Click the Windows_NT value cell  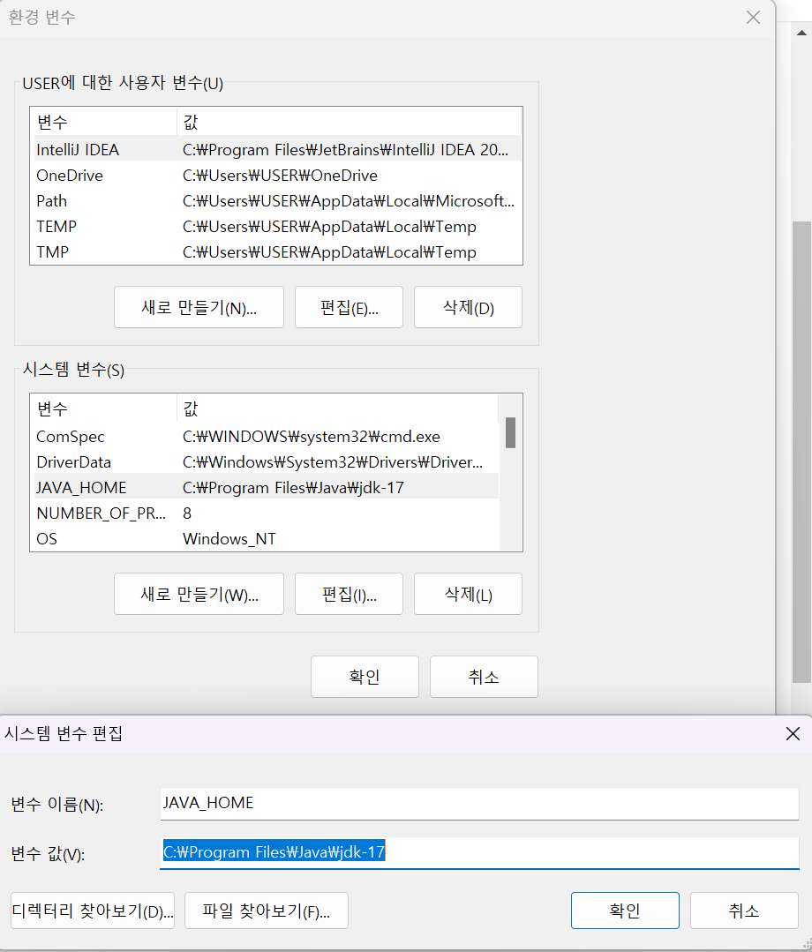229,538
